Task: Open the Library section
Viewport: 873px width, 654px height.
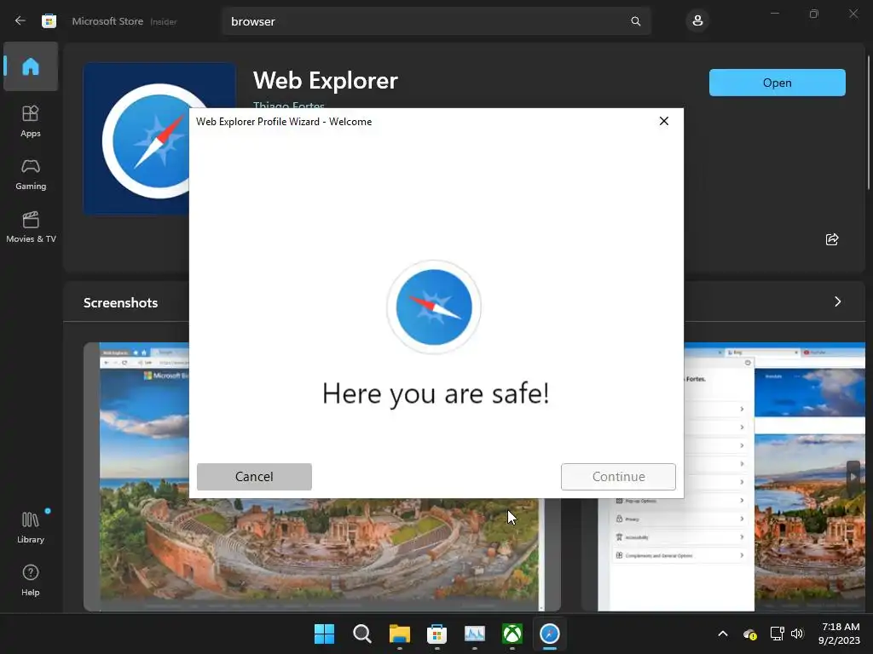Action: [31, 527]
